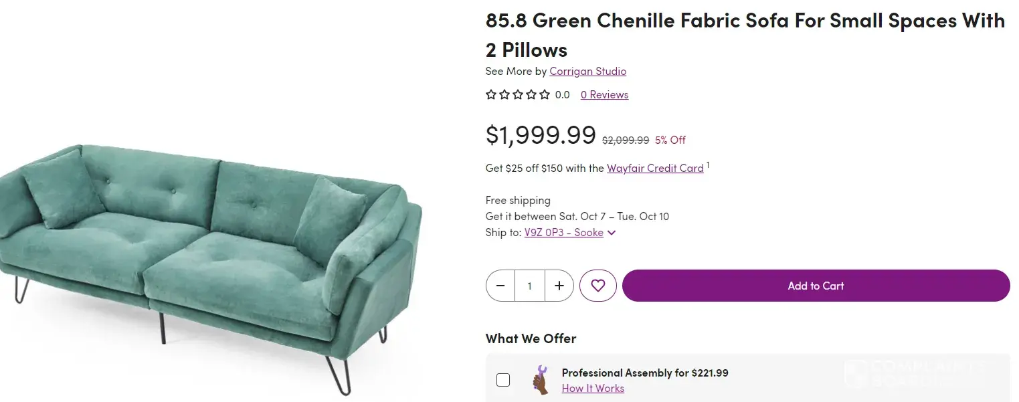1019x402 pixels.
Task: Click the footnote 1 superscript marker
Action: click(x=708, y=164)
